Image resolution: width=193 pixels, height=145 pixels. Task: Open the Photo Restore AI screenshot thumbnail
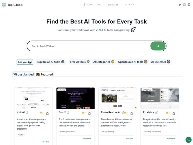coord(118,98)
